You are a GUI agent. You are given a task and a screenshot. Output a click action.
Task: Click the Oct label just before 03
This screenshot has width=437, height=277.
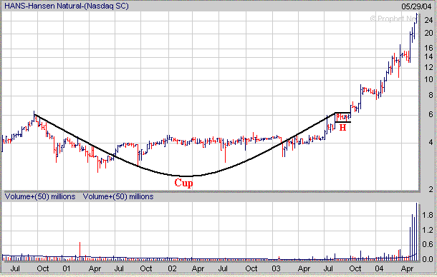pos(251,268)
